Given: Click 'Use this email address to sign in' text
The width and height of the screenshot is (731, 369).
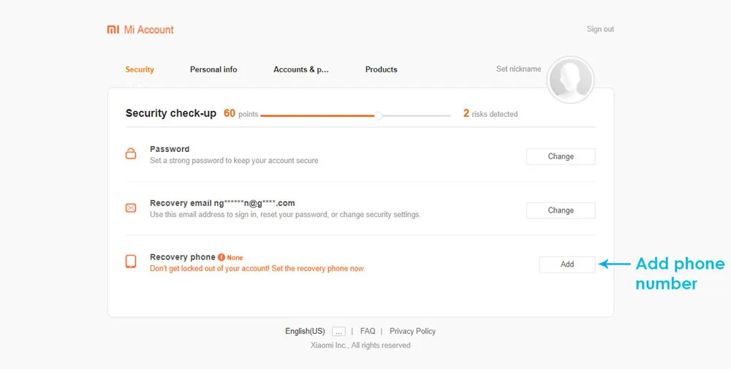Looking at the screenshot, I should 285,214.
